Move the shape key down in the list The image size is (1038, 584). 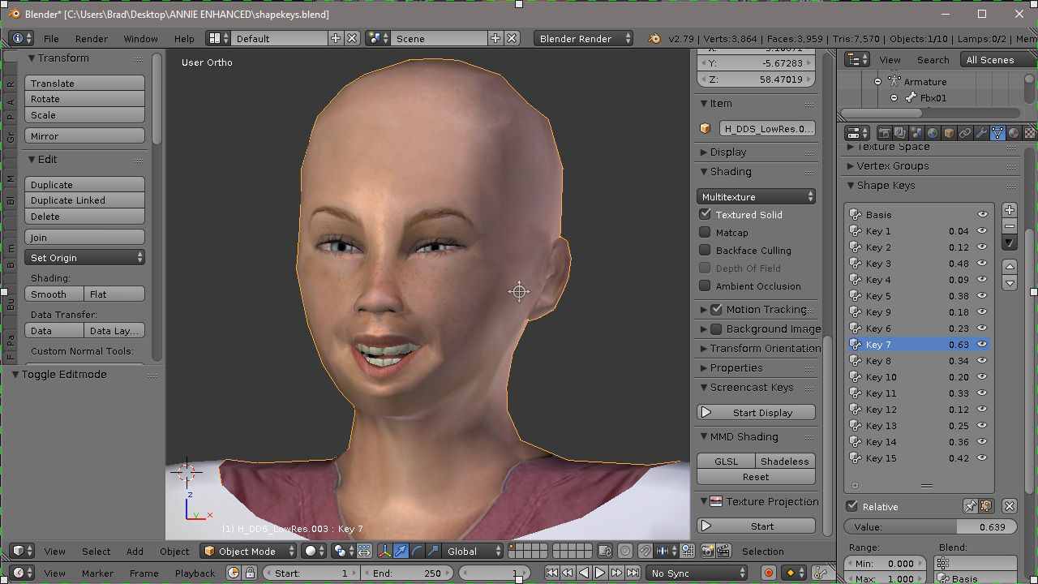pos(1010,283)
